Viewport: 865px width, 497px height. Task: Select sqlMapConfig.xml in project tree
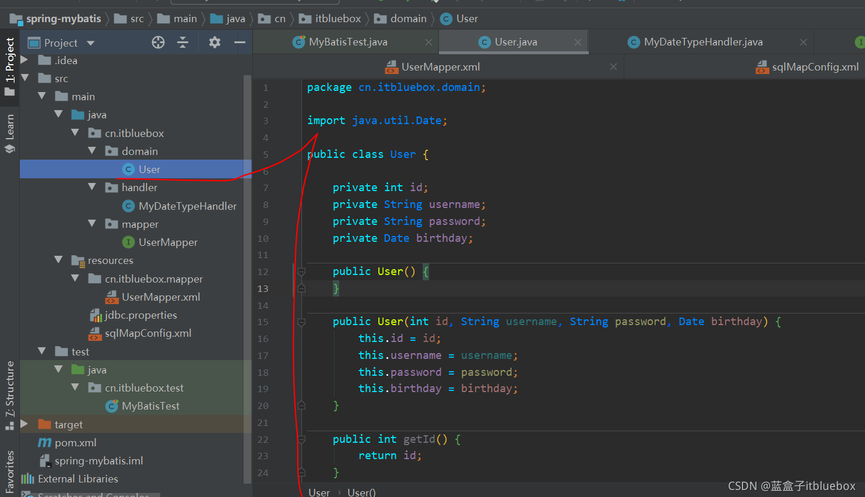pos(140,333)
